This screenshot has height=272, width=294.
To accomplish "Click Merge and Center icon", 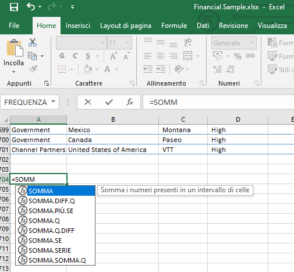I will (x=187, y=56).
